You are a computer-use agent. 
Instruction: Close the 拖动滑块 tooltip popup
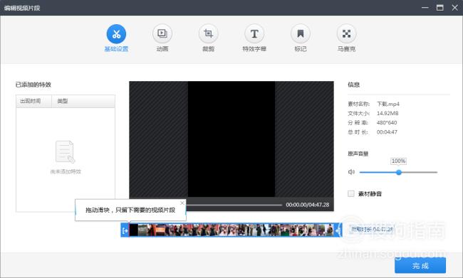point(182,203)
